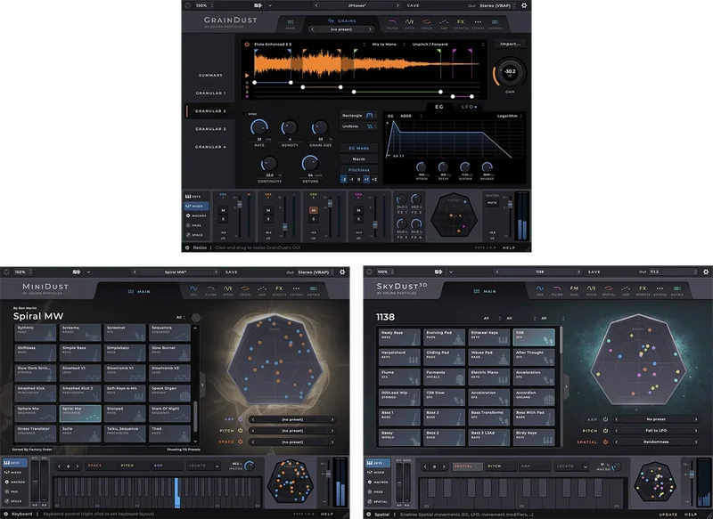Open SkyDust 3D settings gear icon
Screen dimensions: 713x519
[706, 272]
